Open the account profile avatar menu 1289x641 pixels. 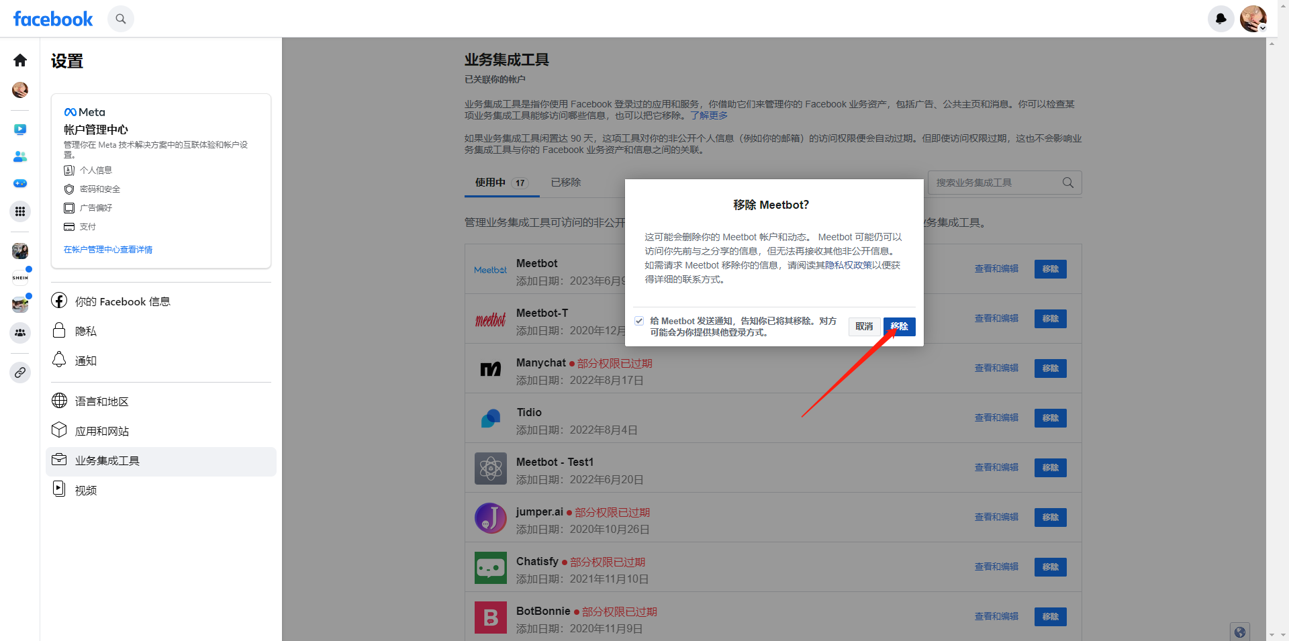1253,19
